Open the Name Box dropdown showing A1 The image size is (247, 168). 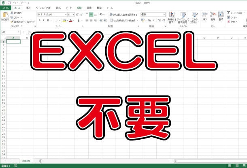click(x=19, y=32)
